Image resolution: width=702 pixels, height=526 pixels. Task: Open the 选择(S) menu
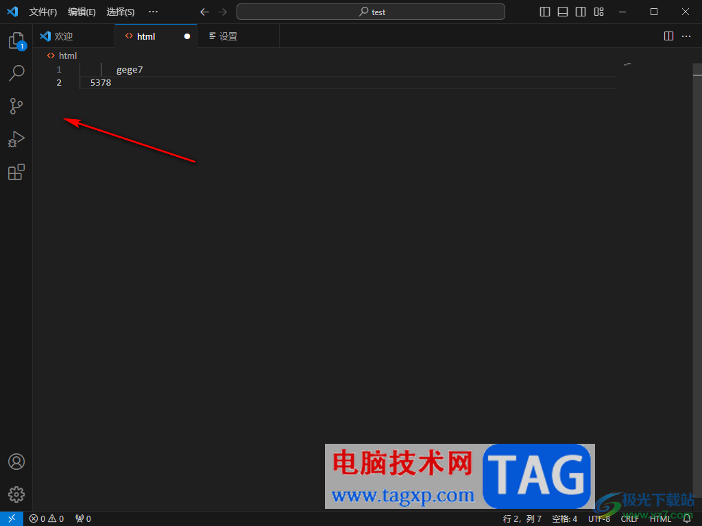click(121, 12)
